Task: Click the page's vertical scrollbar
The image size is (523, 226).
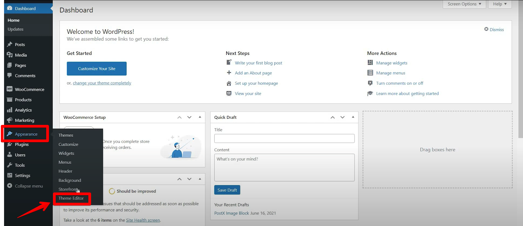Action: [520, 81]
